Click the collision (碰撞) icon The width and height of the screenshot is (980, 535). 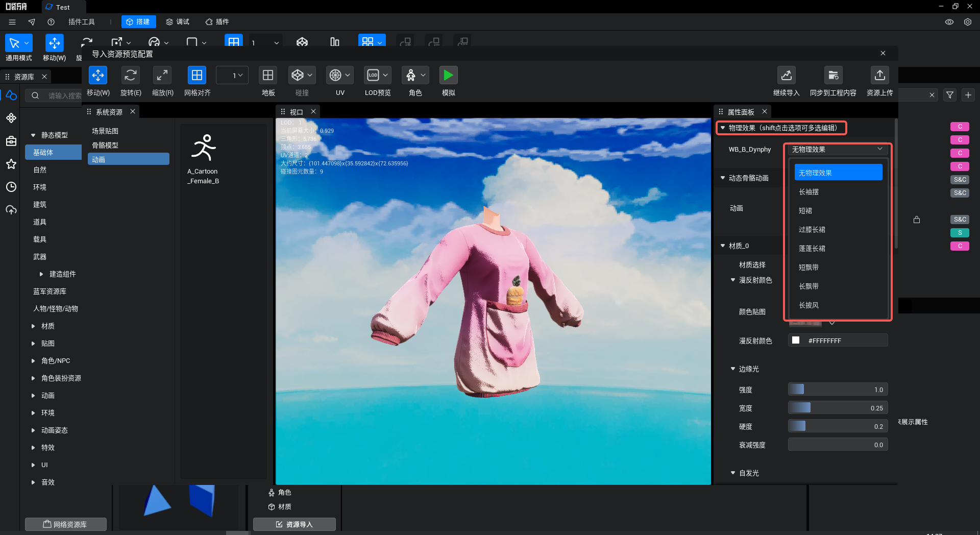[298, 76]
